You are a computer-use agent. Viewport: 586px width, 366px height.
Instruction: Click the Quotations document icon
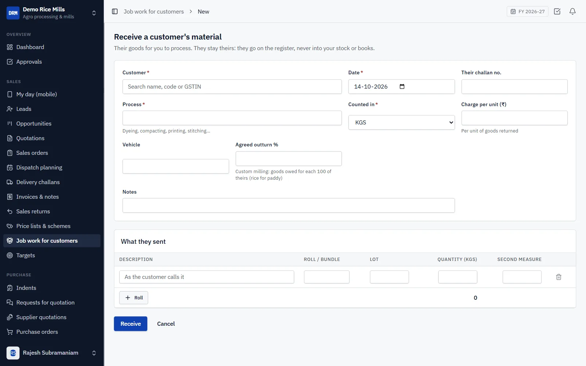[x=10, y=138]
